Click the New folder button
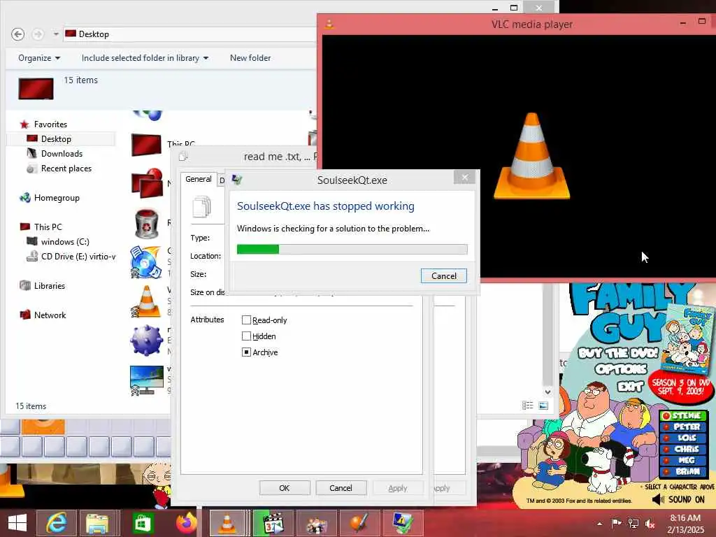The image size is (716, 537). click(250, 58)
